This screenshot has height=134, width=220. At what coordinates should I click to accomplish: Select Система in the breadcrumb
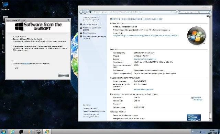coord(138,12)
